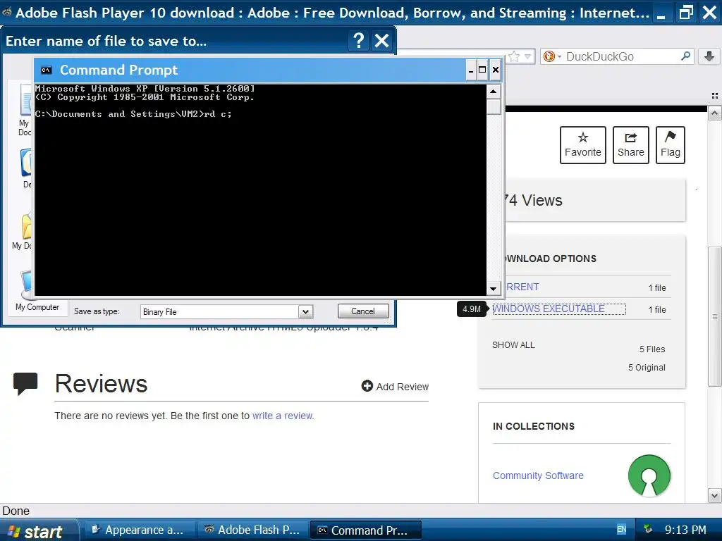Viewport: 722px width, 541px height.
Task: Click the Add Review plus icon
Action: 367,386
